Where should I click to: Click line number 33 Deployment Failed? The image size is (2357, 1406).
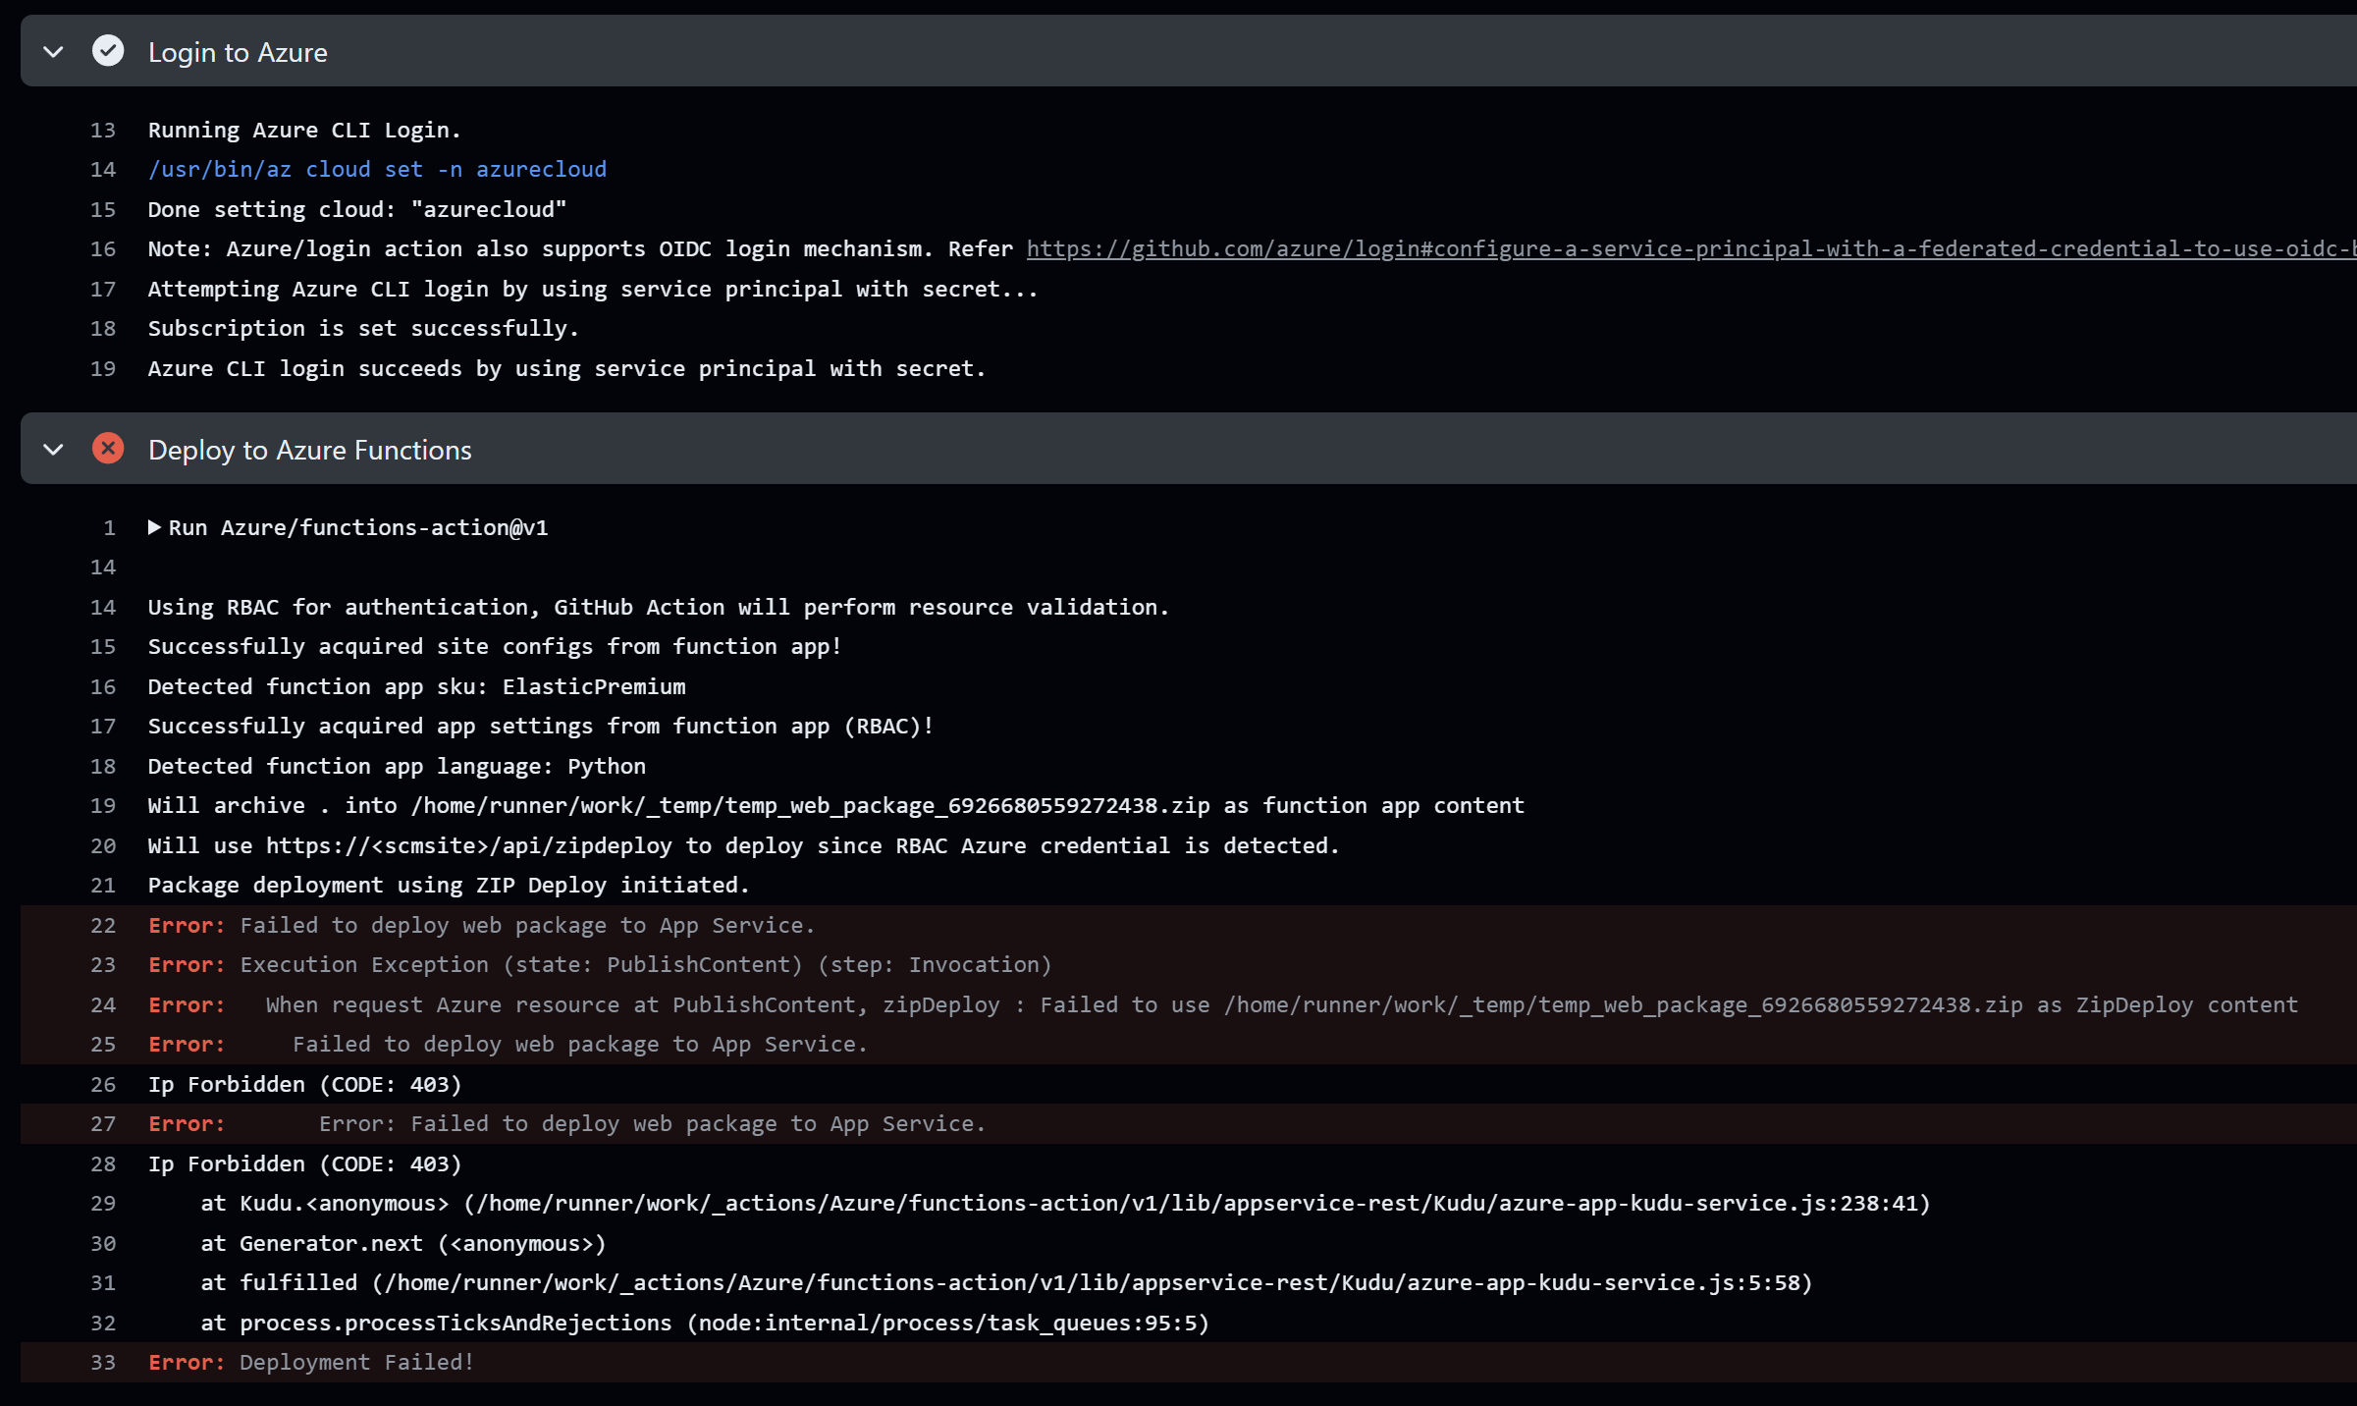(x=103, y=1363)
